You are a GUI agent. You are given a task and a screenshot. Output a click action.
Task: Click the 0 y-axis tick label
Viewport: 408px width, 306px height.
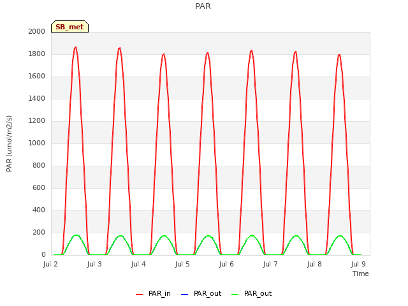(43, 255)
